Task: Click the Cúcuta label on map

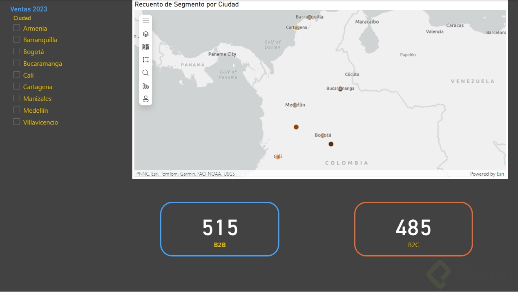Action: [x=352, y=74]
